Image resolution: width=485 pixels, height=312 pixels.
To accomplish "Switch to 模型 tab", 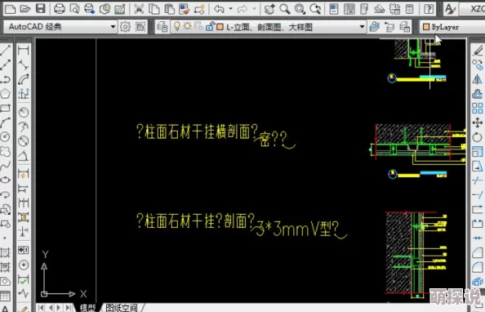I will pyautogui.click(x=88, y=308).
